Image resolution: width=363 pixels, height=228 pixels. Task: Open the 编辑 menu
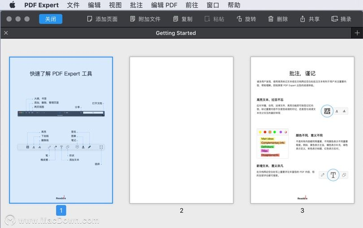click(94, 5)
